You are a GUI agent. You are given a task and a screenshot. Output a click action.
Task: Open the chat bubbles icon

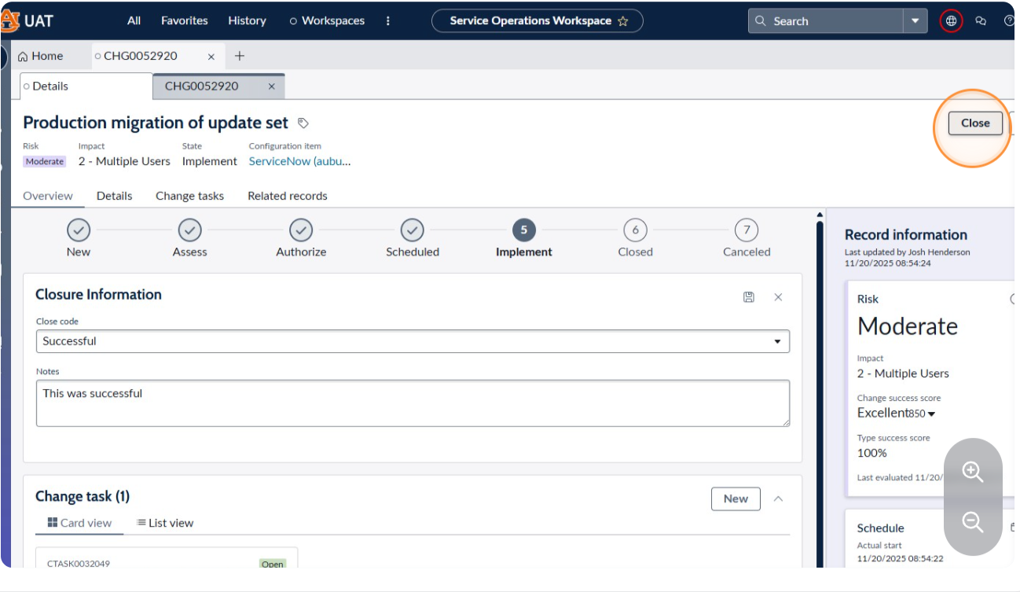[x=981, y=21]
